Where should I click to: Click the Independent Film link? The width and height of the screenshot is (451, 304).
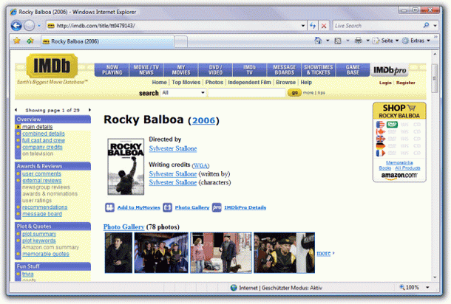tap(249, 83)
